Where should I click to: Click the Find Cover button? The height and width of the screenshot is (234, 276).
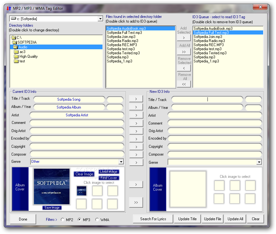point(108,178)
